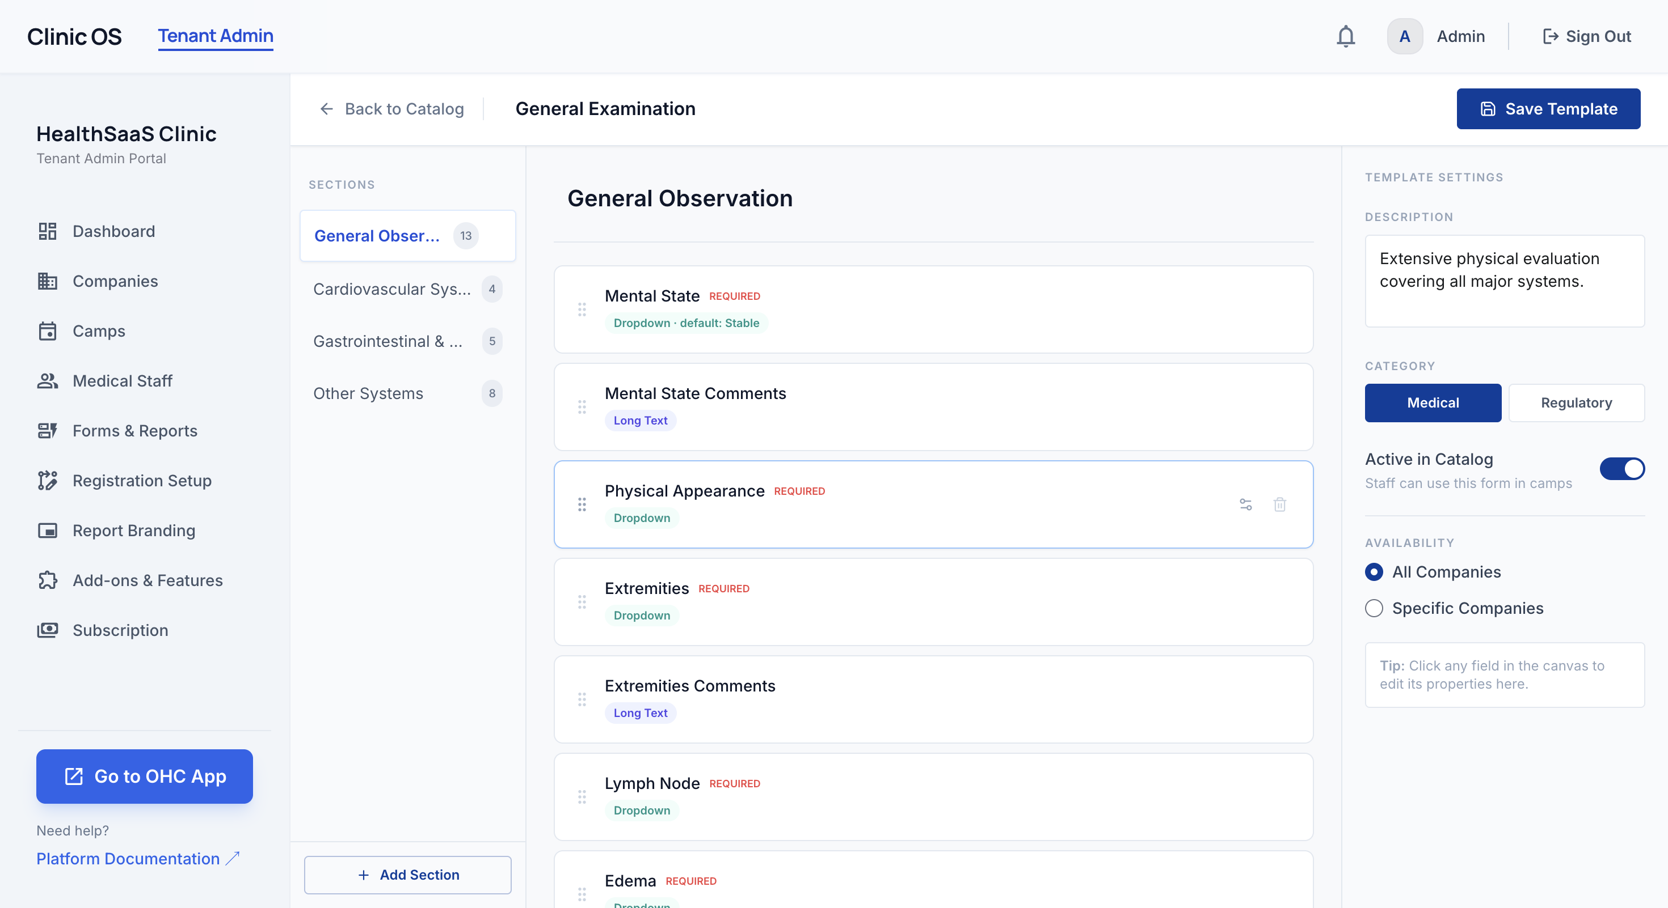Open the Tenant Admin tab
Viewport: 1668px width, 908px height.
tap(215, 36)
